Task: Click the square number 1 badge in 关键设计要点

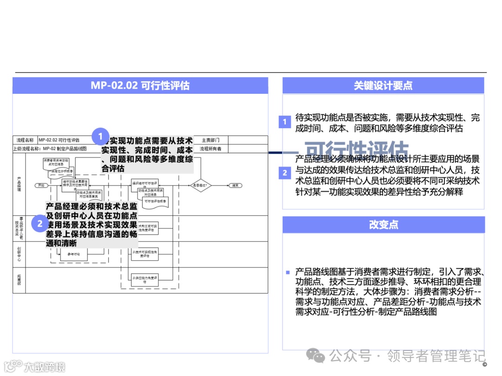Action: click(x=284, y=122)
